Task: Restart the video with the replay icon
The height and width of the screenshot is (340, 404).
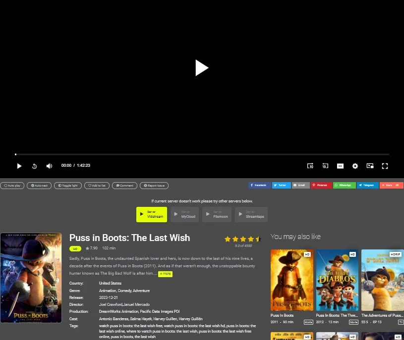Action: pyautogui.click(x=34, y=166)
